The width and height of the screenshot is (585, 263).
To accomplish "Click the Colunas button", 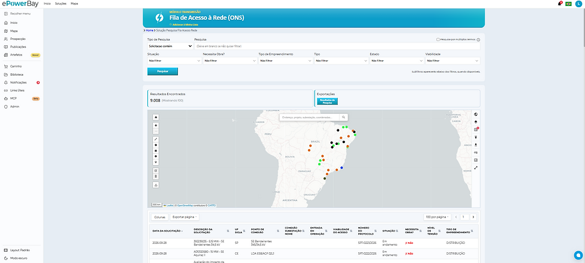I will click(159, 217).
